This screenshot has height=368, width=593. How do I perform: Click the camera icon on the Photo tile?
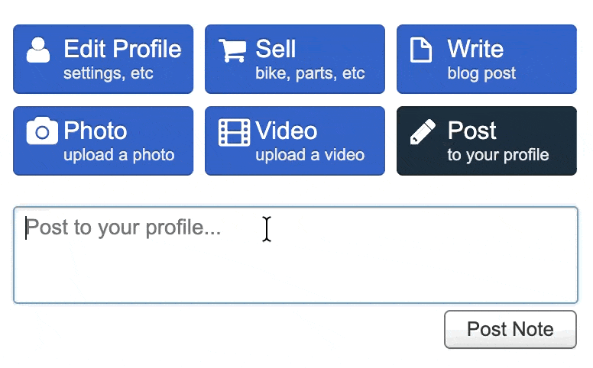[42, 131]
